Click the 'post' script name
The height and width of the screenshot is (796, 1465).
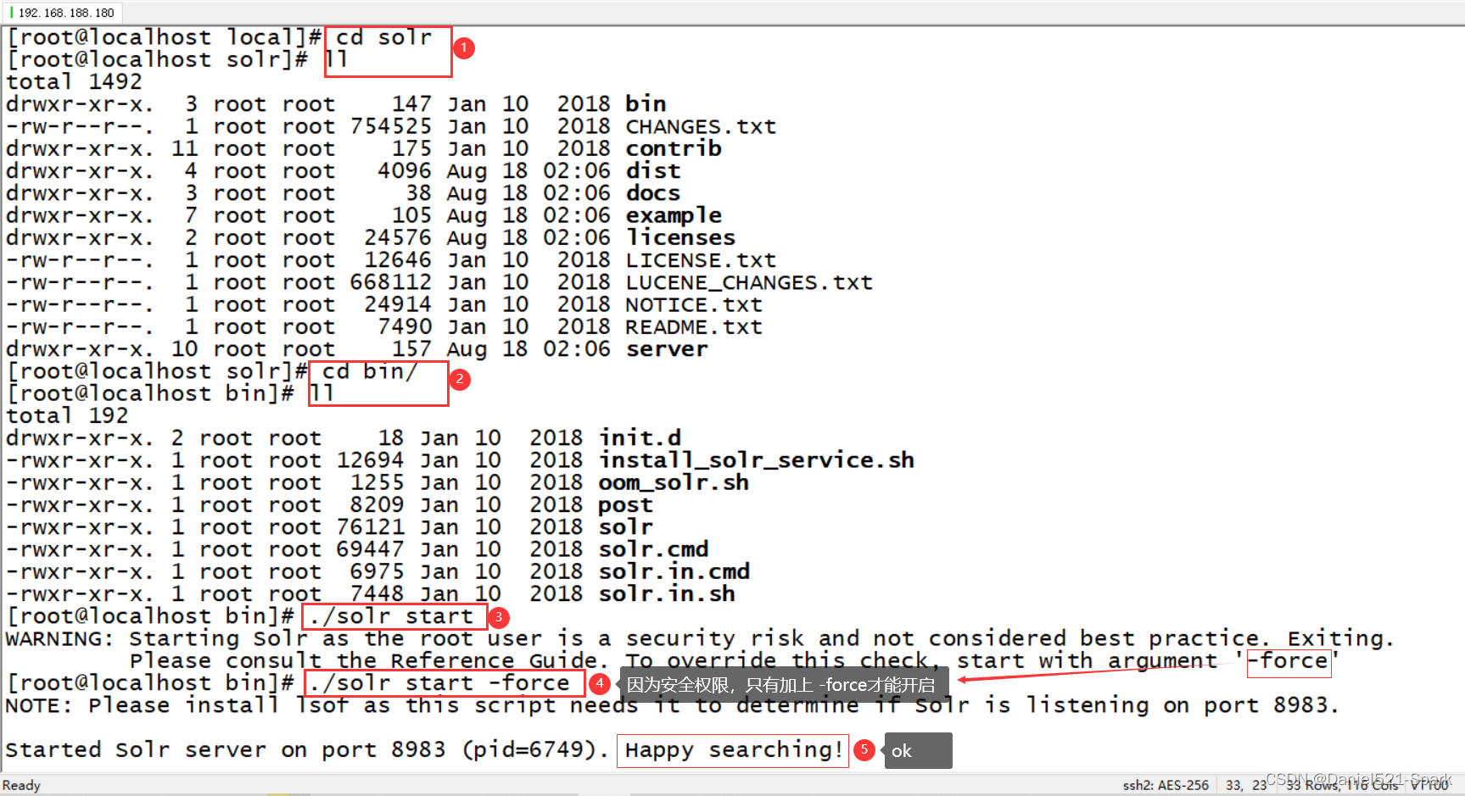[625, 505]
